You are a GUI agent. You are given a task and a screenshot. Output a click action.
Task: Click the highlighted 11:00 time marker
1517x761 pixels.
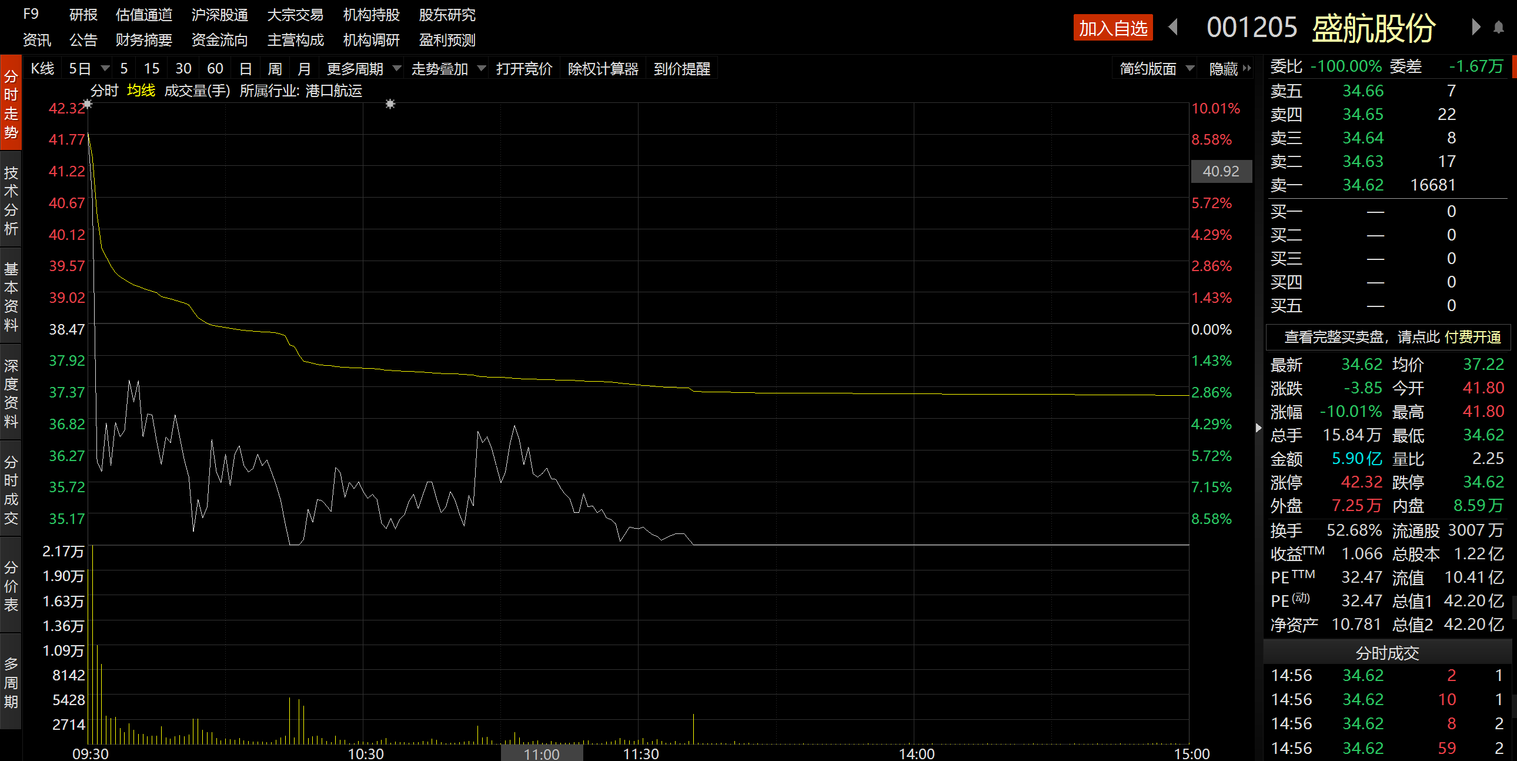(541, 753)
